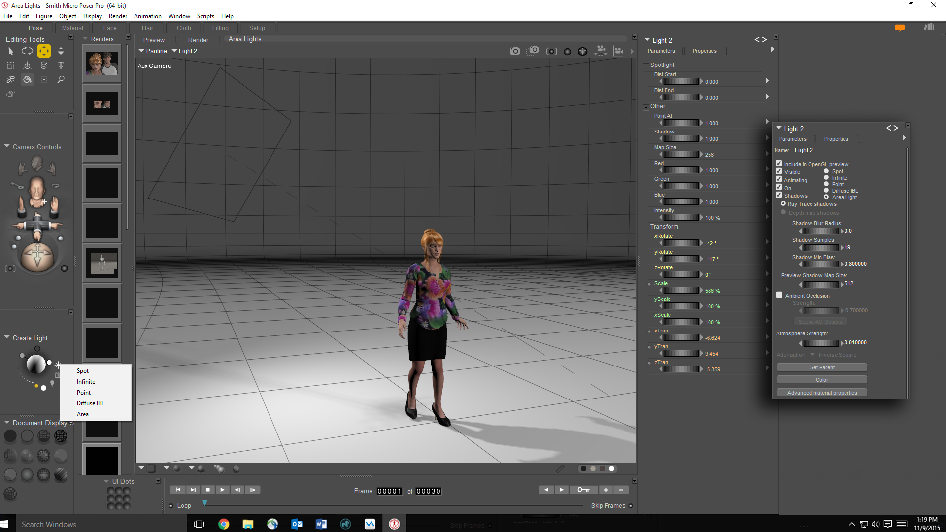
Task: Click the edit keyframes key icon
Action: coord(583,490)
